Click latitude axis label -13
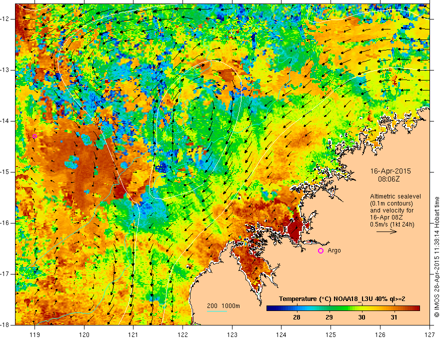Image resolution: width=440 pixels, height=340 pixels. tap(5, 70)
